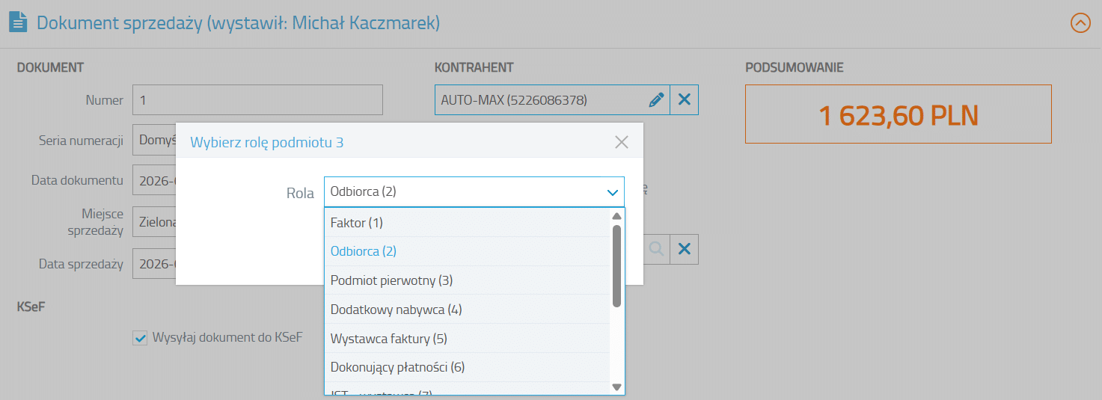Close the Wybierz rolę podmiotu 3 dialog

click(621, 142)
